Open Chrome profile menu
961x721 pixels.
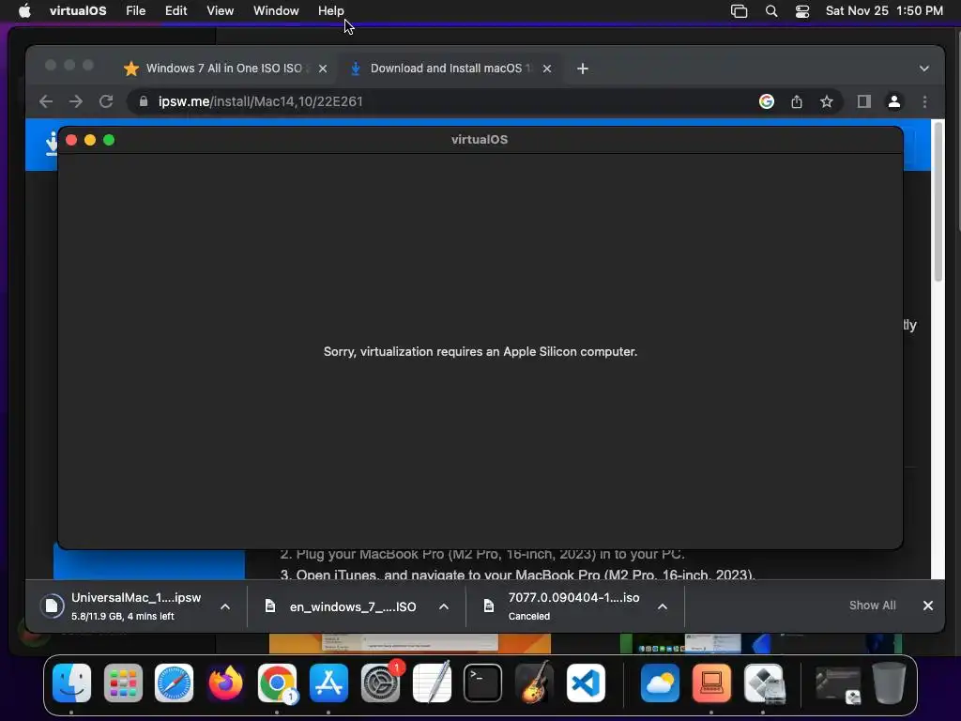pos(894,101)
